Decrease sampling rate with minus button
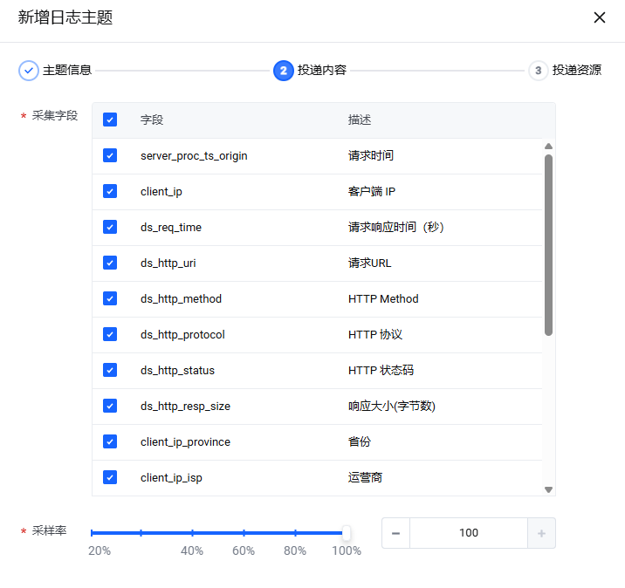 (x=395, y=533)
